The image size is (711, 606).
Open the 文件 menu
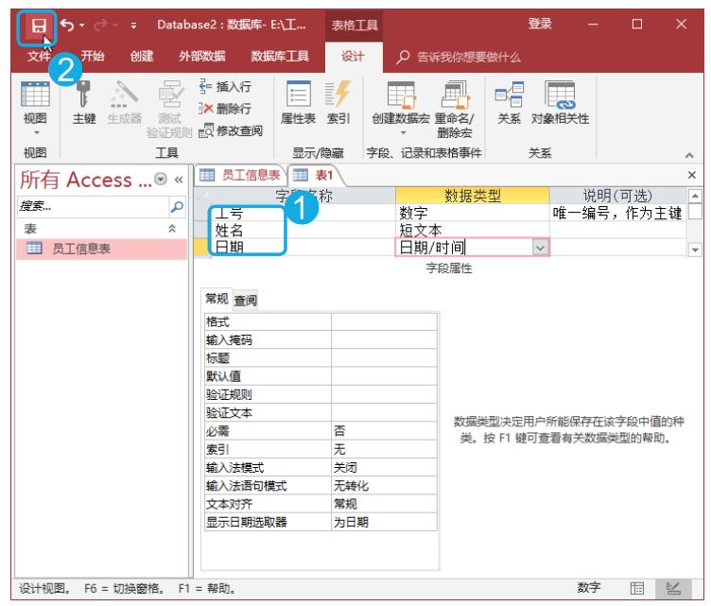click(x=38, y=56)
